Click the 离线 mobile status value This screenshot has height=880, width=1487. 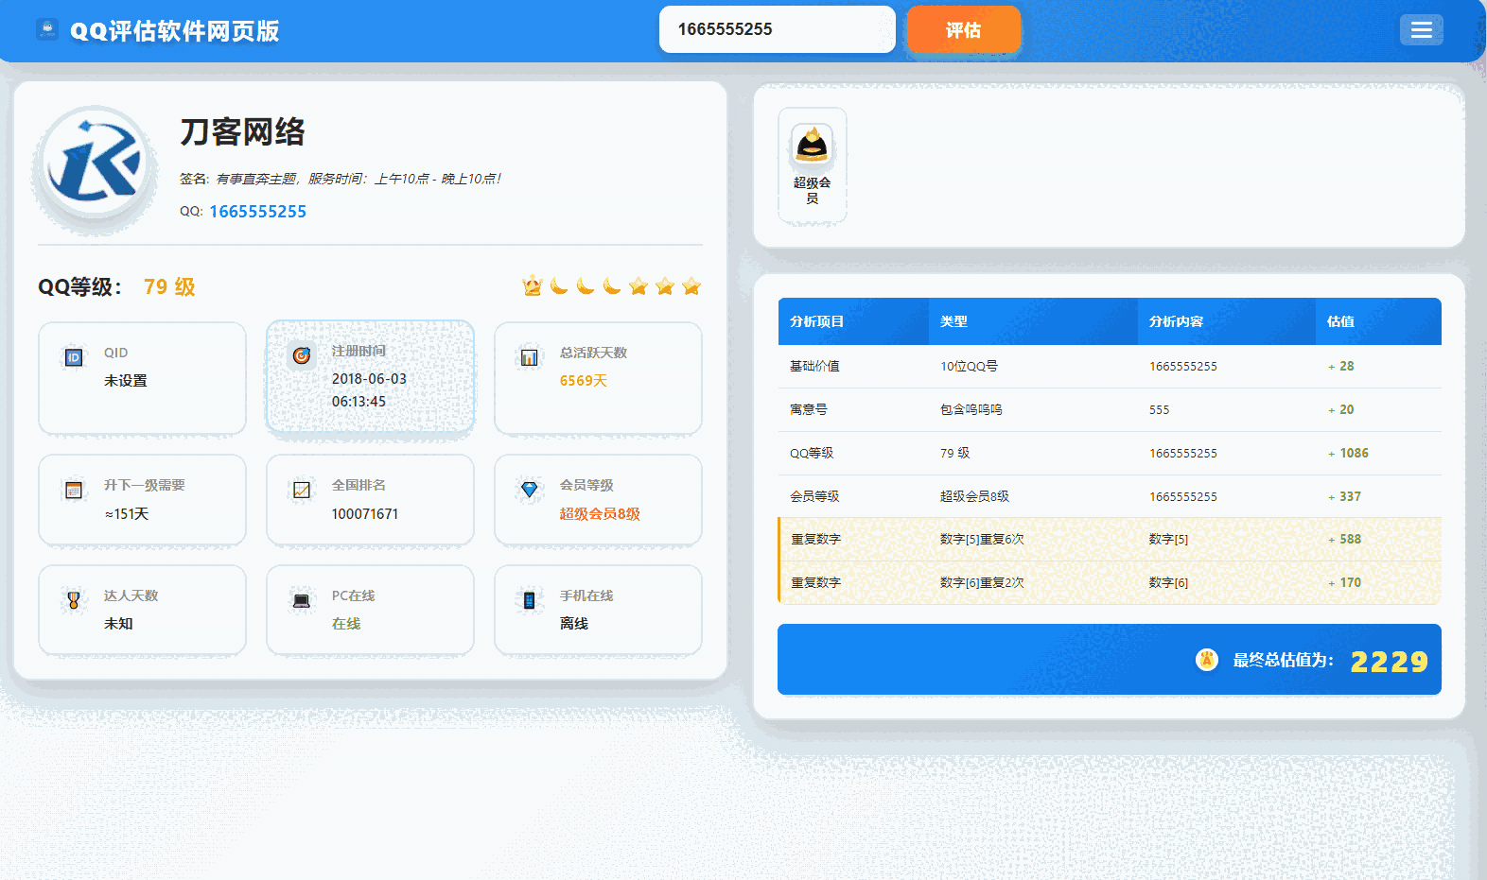pyautogui.click(x=574, y=624)
